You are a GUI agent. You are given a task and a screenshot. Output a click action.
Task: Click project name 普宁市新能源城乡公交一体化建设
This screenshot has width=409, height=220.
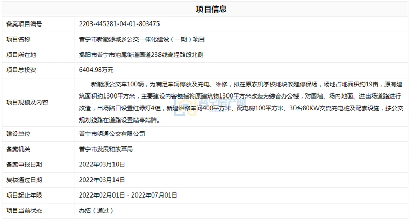point(138,39)
